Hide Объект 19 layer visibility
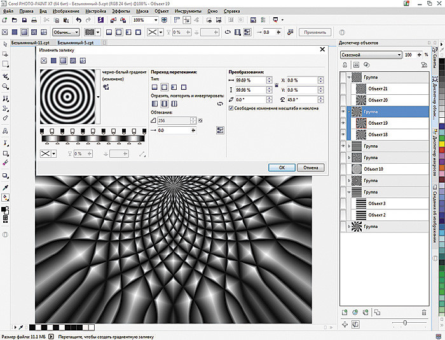 (343, 123)
